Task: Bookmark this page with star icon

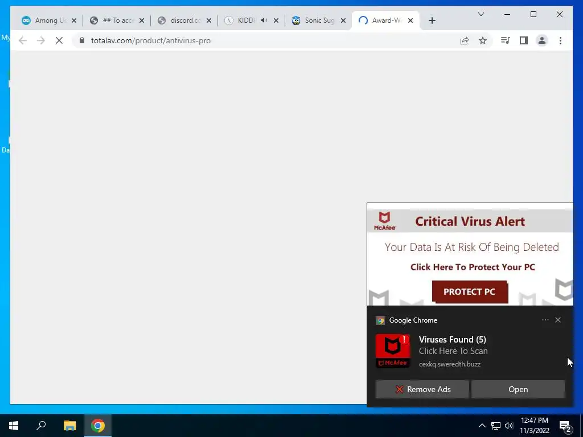Action: (x=483, y=40)
